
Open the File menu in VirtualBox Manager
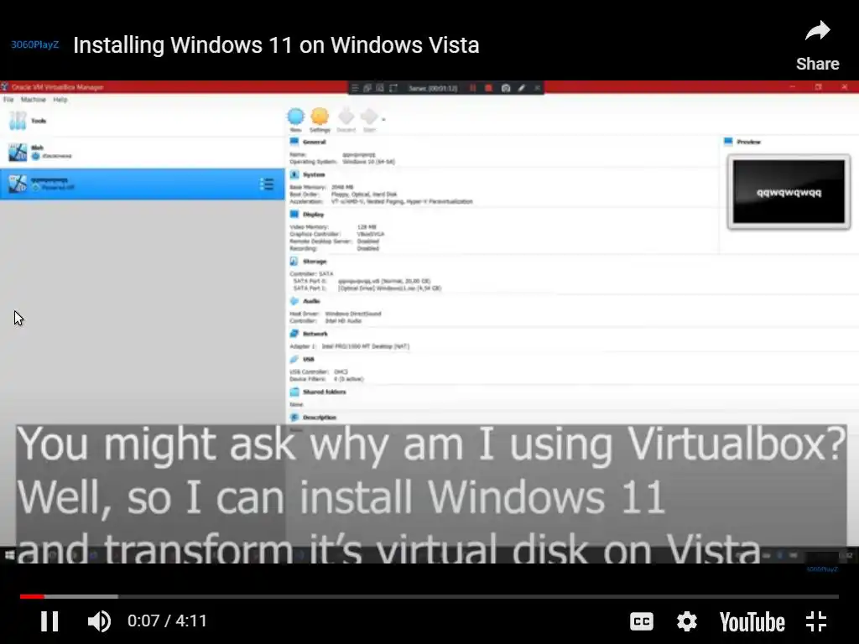point(8,100)
